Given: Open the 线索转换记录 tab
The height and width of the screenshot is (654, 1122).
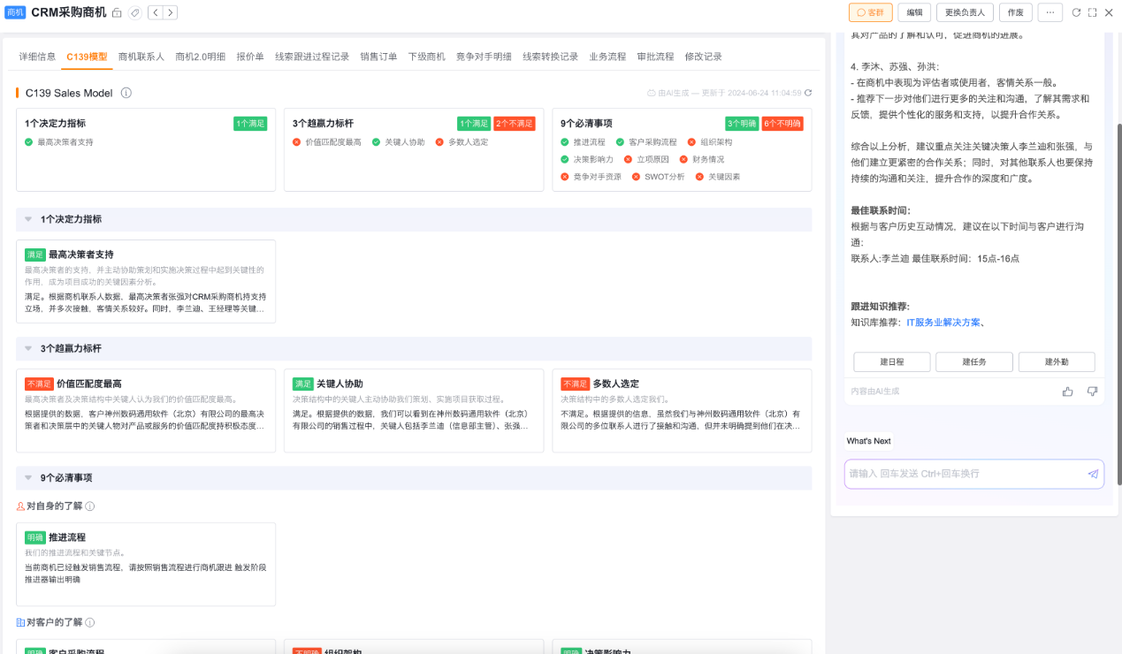Looking at the screenshot, I should coord(550,57).
